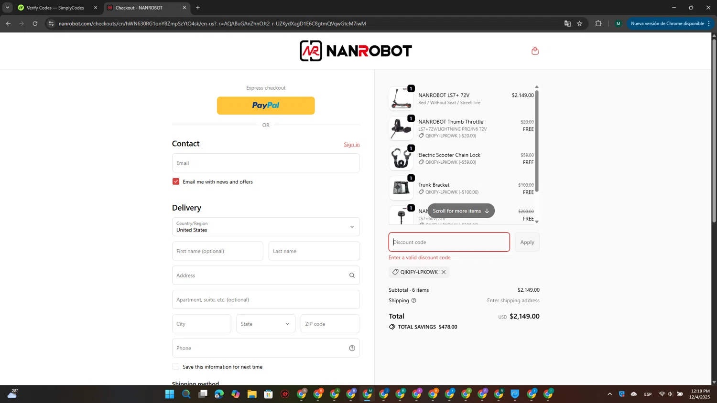This screenshot has height=403, width=717.
Task: Go back to the previous page
Action: click(8, 23)
